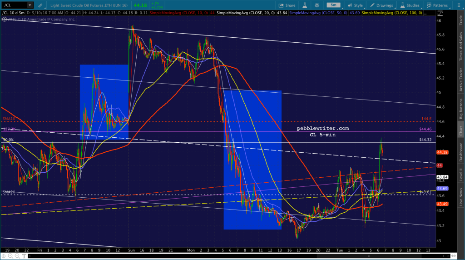
Task: Open the 5m timeframe selector
Action: 334,5
